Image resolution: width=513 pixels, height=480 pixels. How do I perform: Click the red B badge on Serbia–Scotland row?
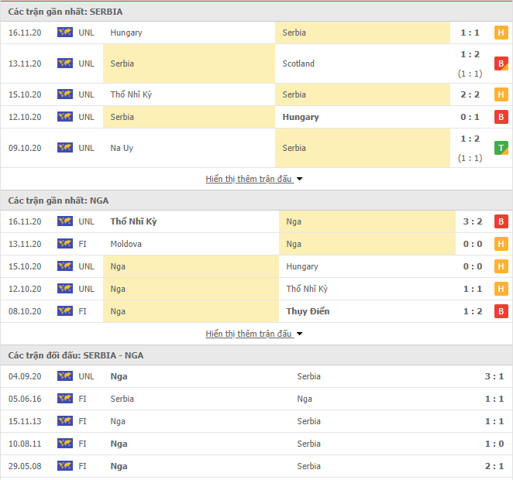pos(501,63)
